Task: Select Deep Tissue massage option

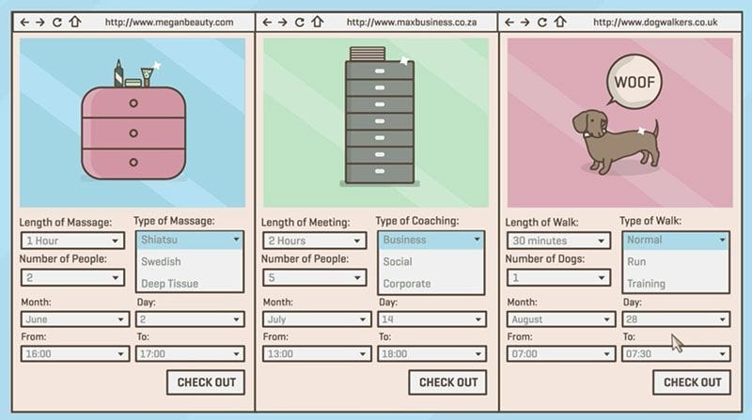Action: [x=190, y=283]
